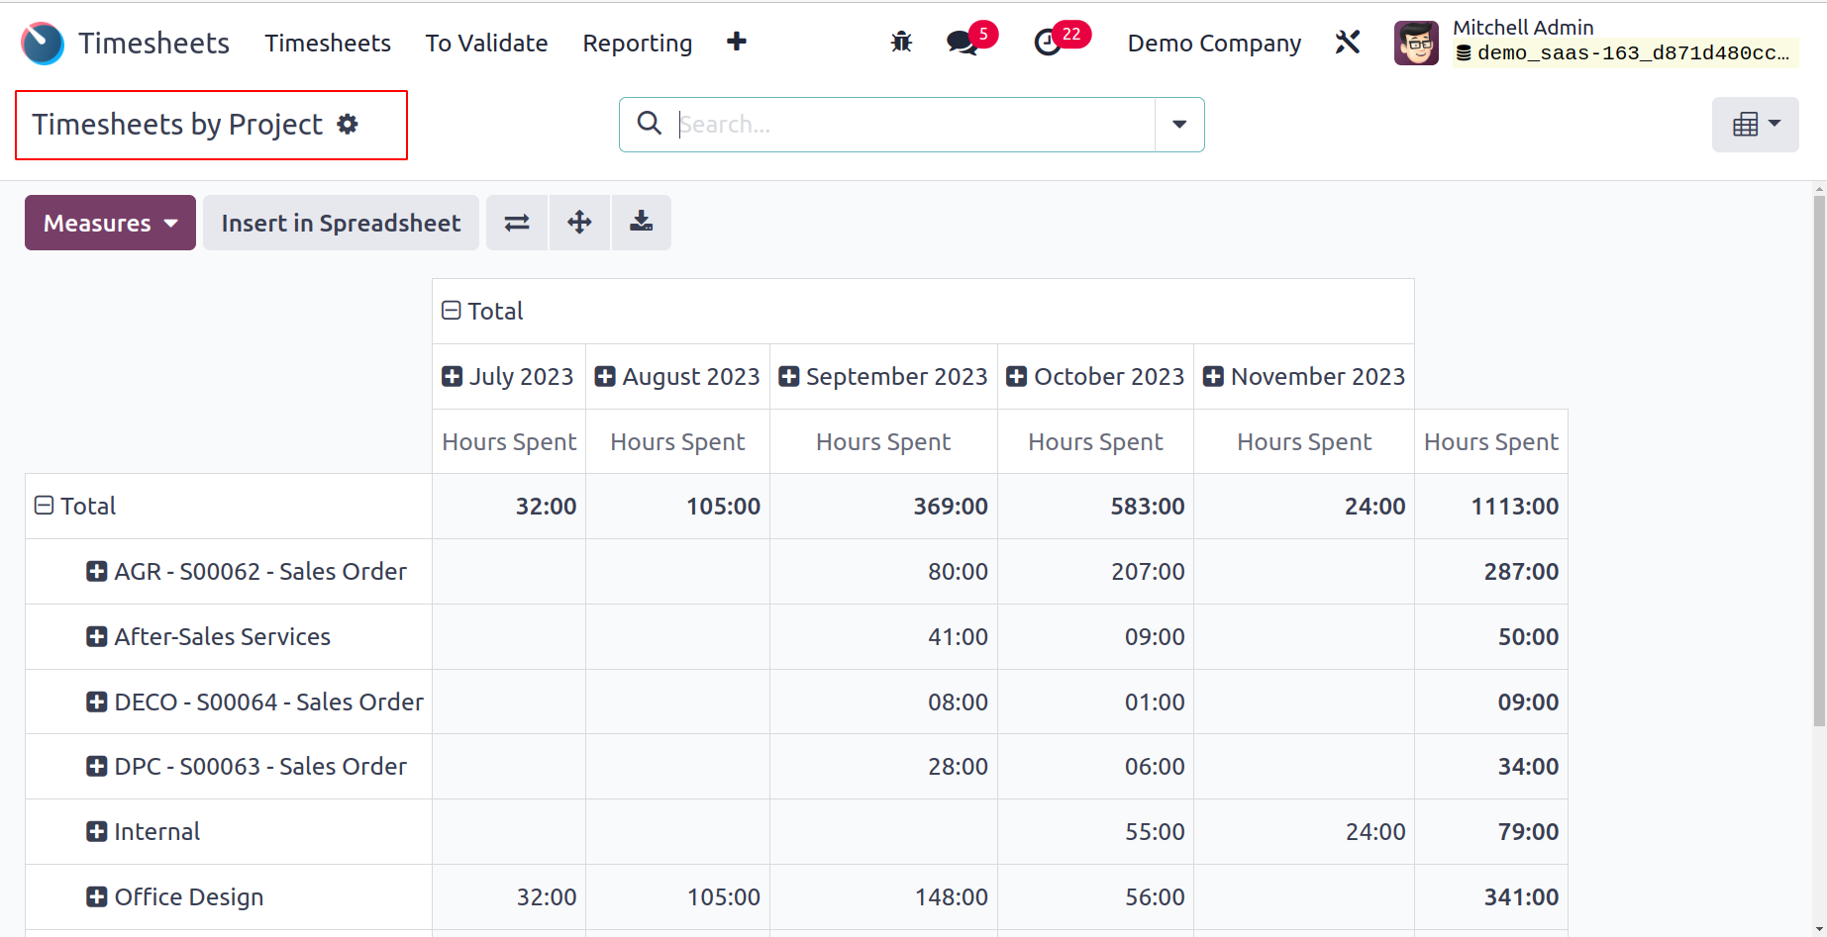Open the pivot view switcher icon
The width and height of the screenshot is (1827, 937).
[x=1755, y=125]
